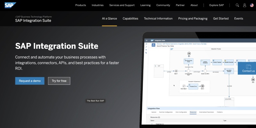Switch to the Capabilities tab
This screenshot has height=128, width=256.
(130, 19)
